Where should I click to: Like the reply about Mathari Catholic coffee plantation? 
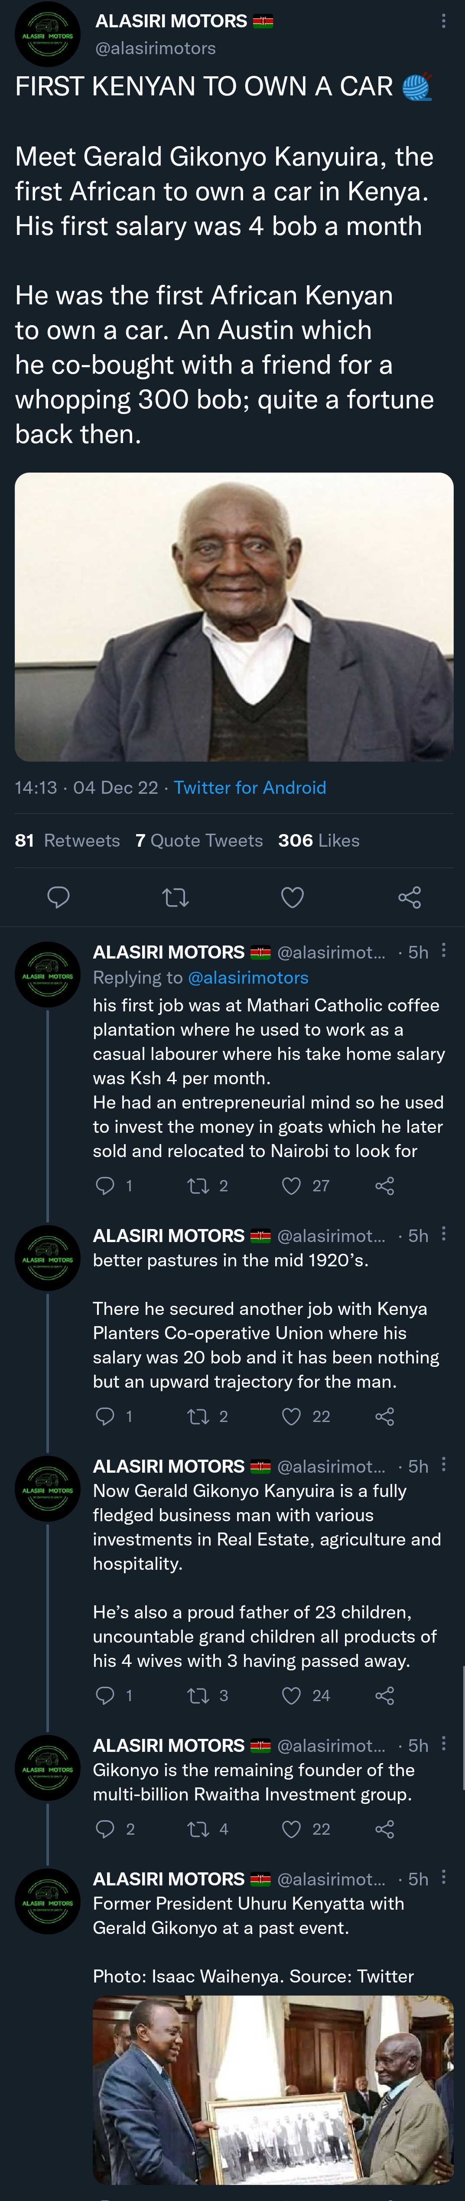point(293,1185)
